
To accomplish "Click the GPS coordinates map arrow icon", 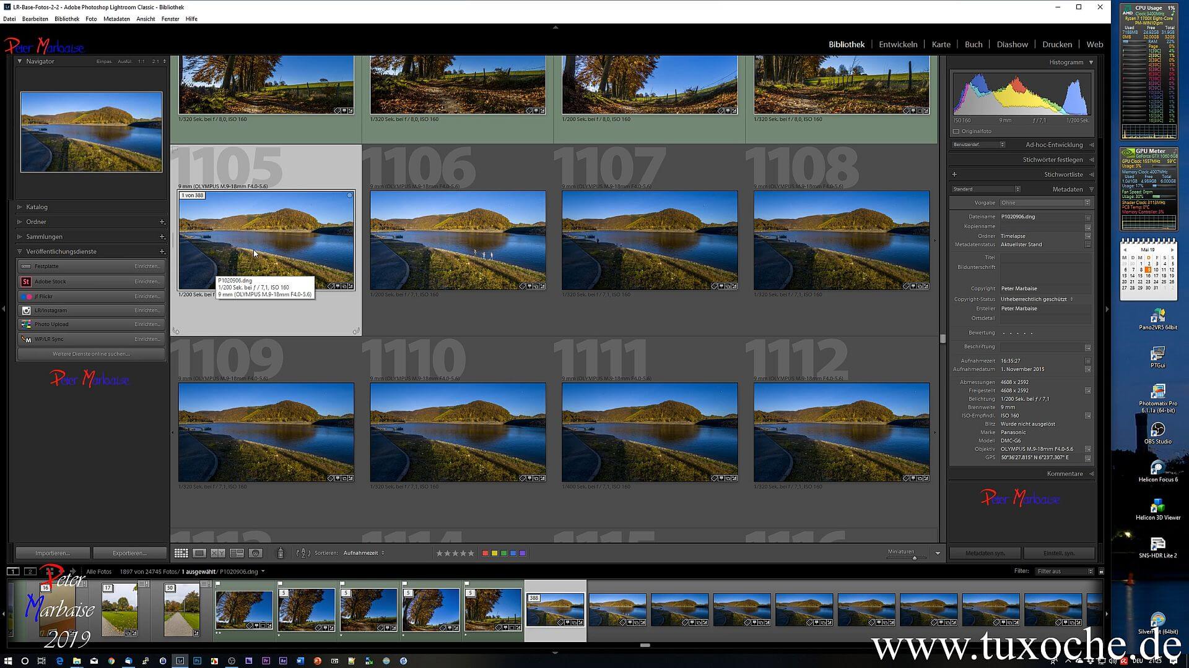I will click(1087, 458).
